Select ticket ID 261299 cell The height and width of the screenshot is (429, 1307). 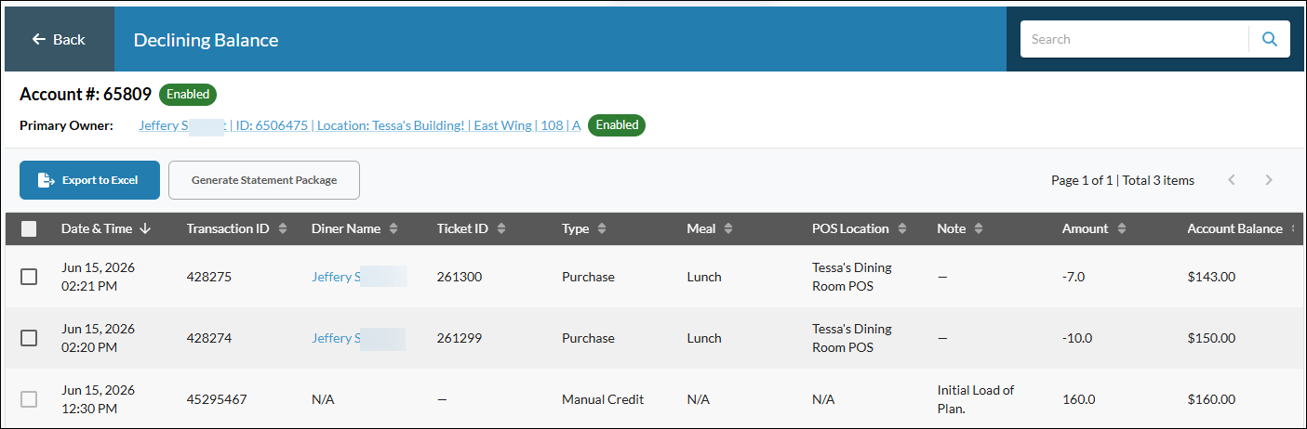pos(460,338)
